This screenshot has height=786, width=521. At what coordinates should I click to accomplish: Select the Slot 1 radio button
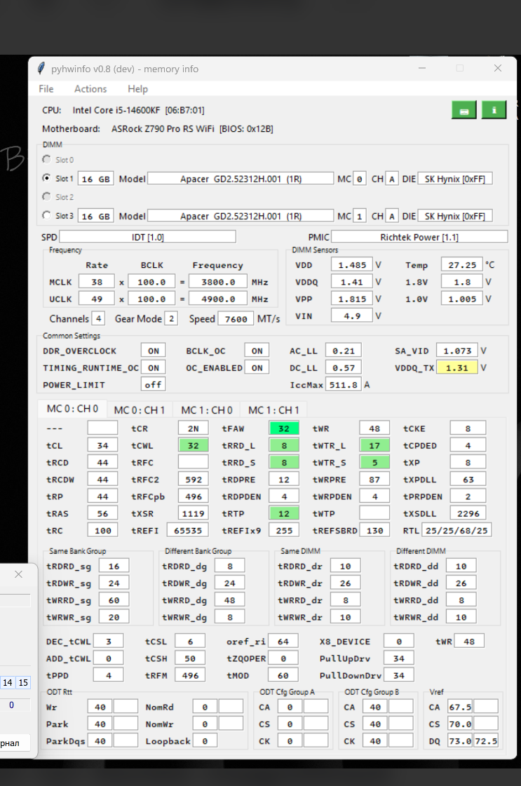pyautogui.click(x=47, y=178)
